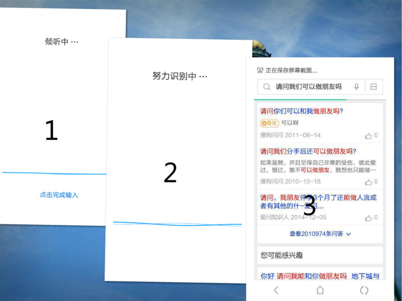Tap the microphone icon in the search bar
402x301 pixels.
pyautogui.click(x=356, y=86)
